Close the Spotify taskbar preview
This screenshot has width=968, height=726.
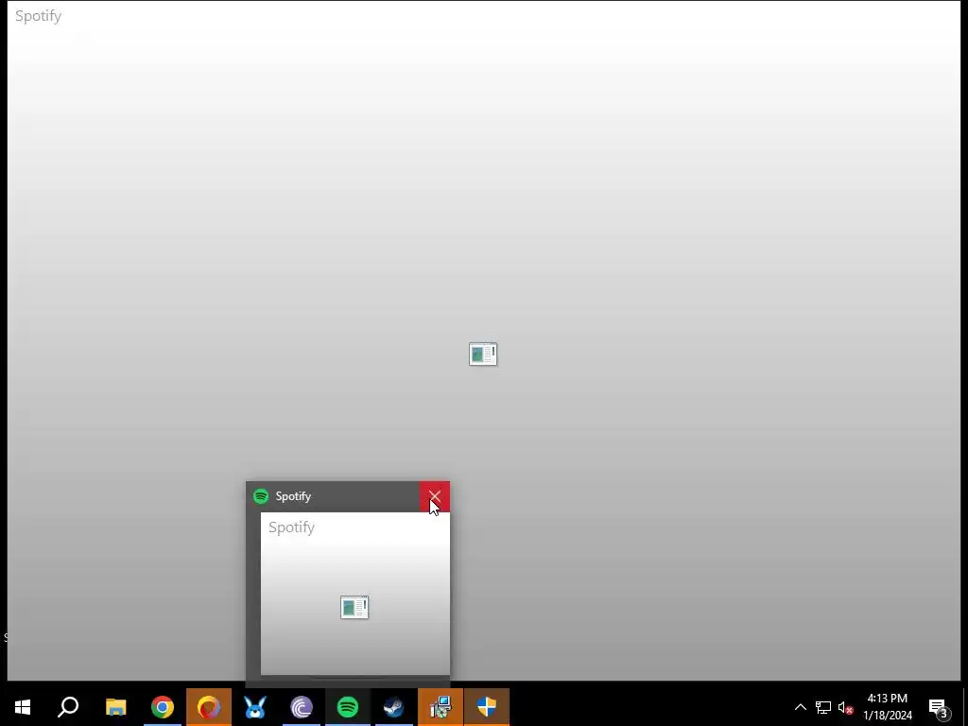(x=435, y=496)
